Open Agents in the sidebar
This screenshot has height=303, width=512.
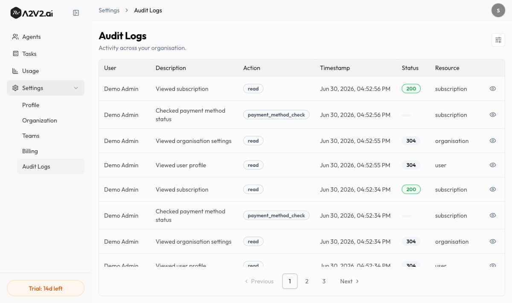46,37
